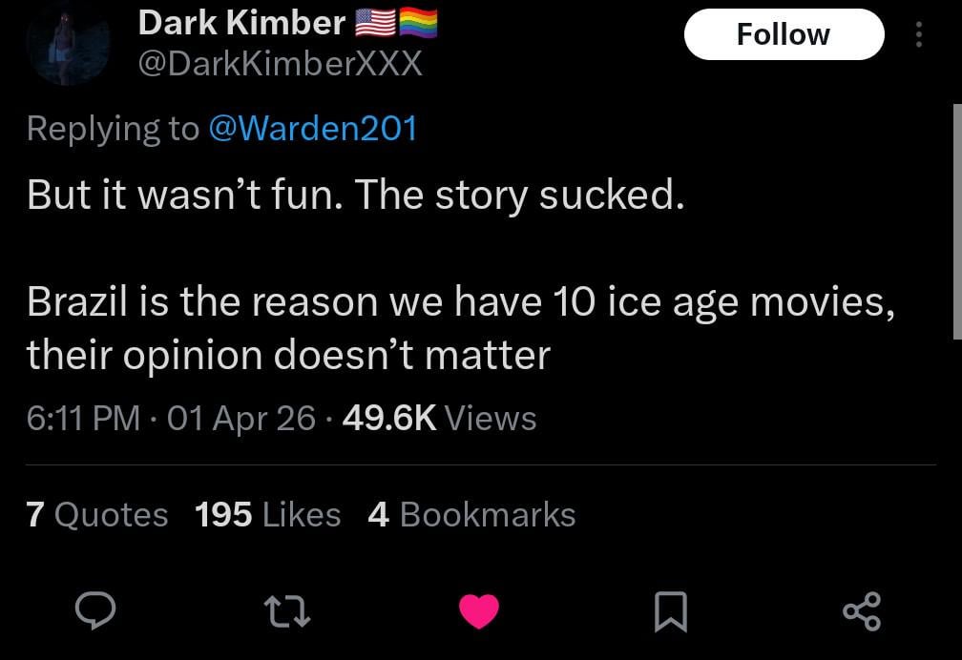Viewport: 962px width, 660px height.
Task: Click the @DarkKimberXXX handle
Action: tap(280, 65)
